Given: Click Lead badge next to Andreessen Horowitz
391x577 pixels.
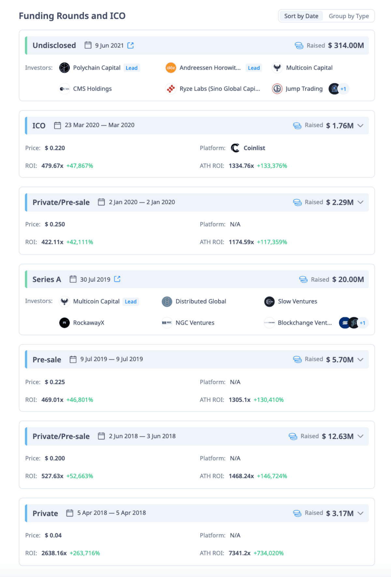Looking at the screenshot, I should [254, 68].
